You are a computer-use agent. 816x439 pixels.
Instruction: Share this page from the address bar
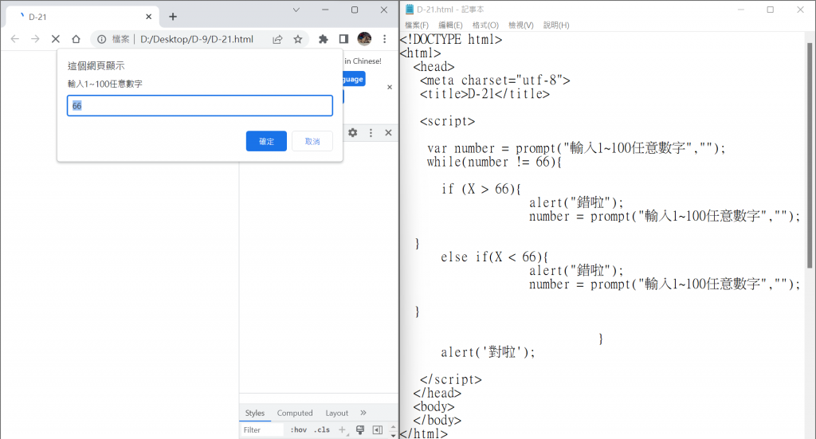[277, 39]
